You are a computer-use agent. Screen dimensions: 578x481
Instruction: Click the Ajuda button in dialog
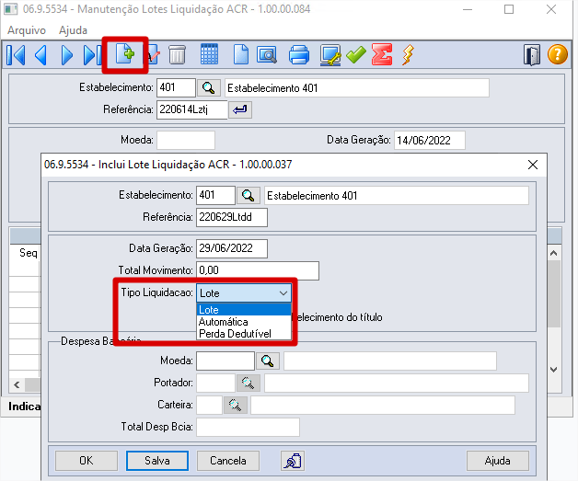point(498,461)
